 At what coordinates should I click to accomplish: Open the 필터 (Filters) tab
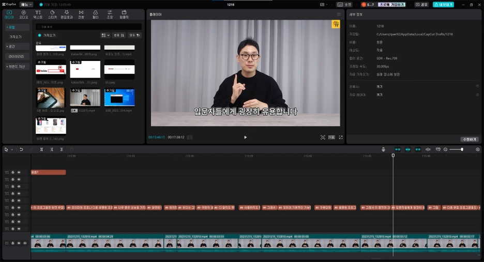point(95,14)
